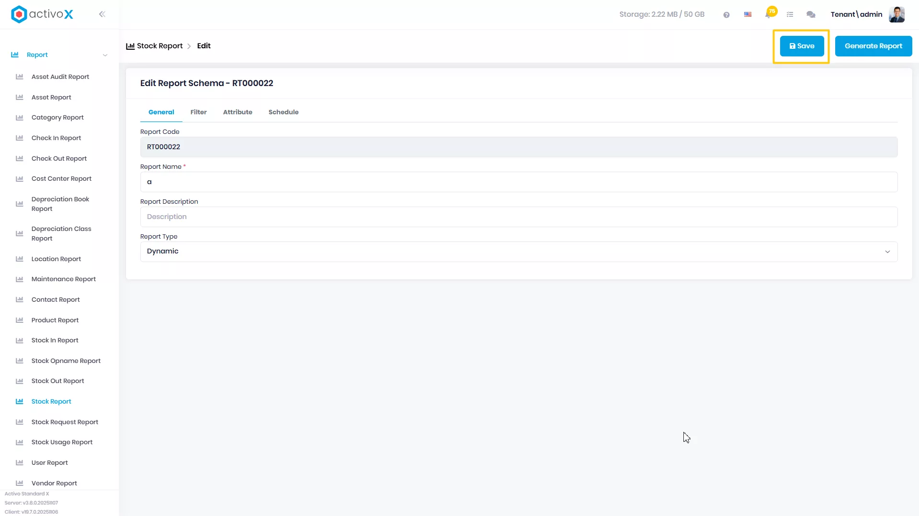The width and height of the screenshot is (919, 516).
Task: Open notifications bell icon
Action: click(769, 14)
